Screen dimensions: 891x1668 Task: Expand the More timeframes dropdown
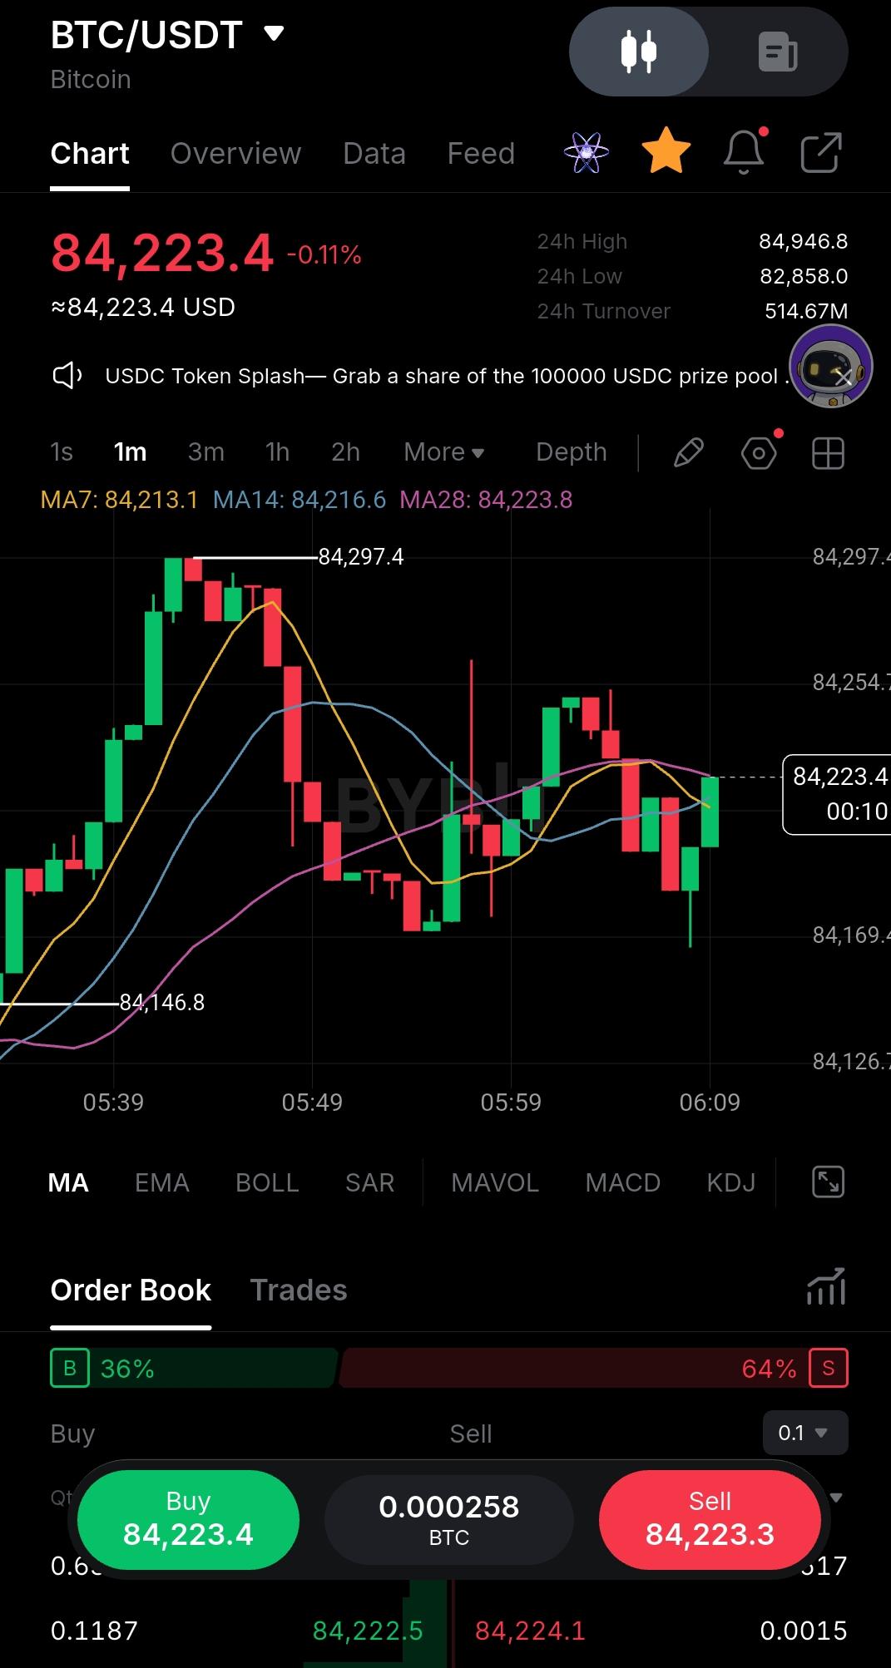pyautogui.click(x=443, y=452)
